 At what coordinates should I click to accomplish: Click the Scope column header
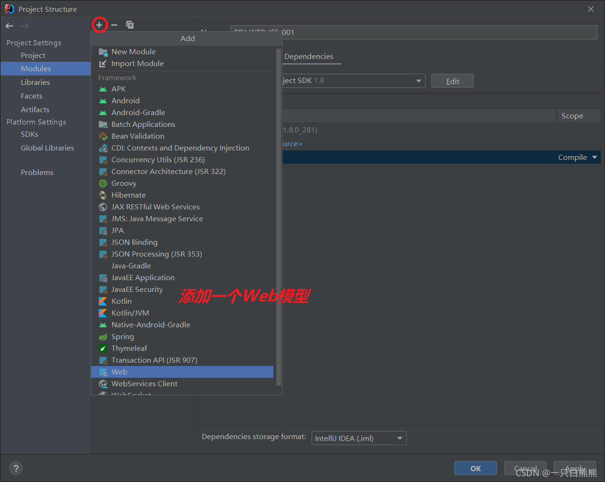click(579, 116)
